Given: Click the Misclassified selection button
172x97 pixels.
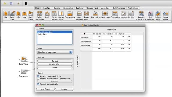Looking at the screenshot, I should (55, 64).
